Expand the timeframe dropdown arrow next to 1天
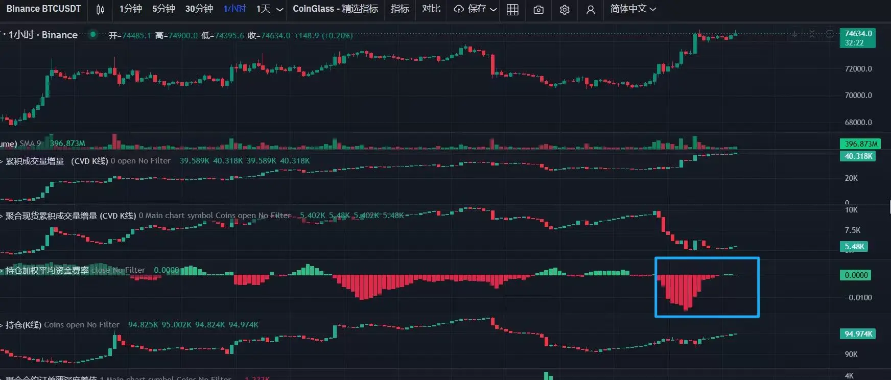 pyautogui.click(x=279, y=9)
